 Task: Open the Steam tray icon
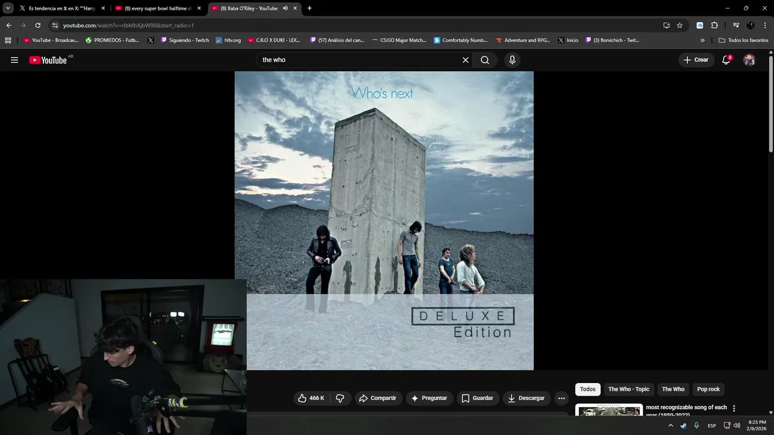683,425
